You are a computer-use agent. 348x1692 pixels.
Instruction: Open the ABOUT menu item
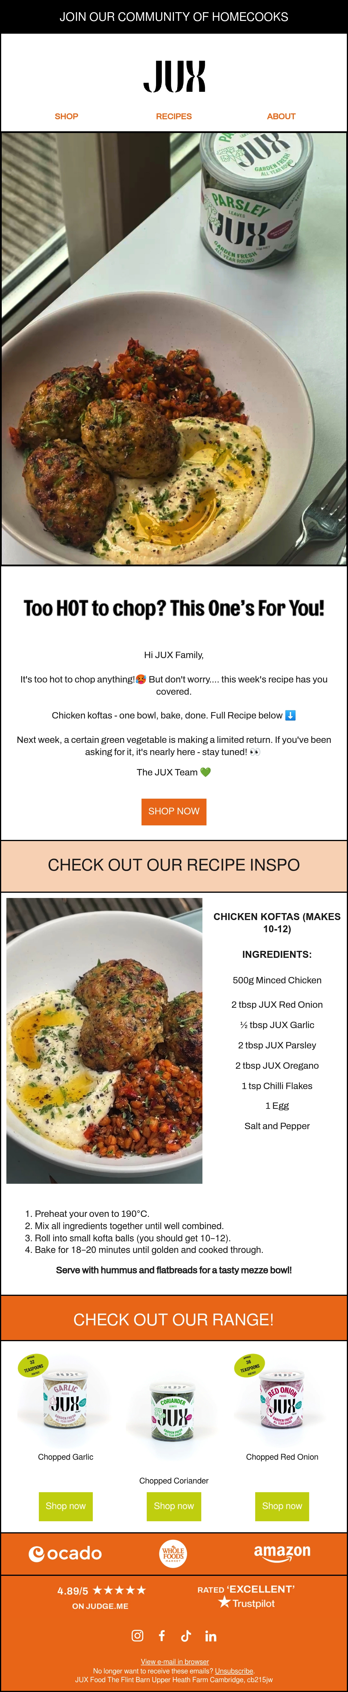click(281, 116)
